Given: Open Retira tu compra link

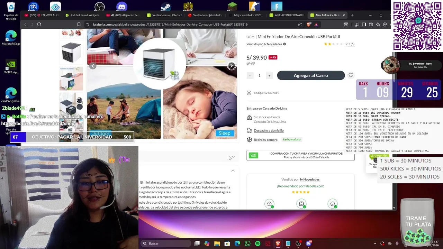Looking at the screenshot, I should [x=265, y=140].
